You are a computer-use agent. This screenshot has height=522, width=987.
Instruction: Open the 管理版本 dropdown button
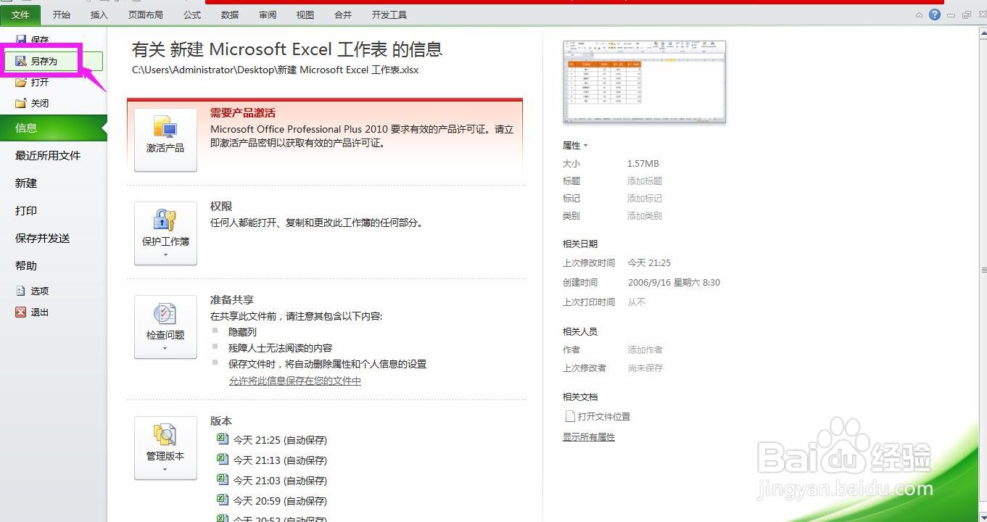coord(165,448)
